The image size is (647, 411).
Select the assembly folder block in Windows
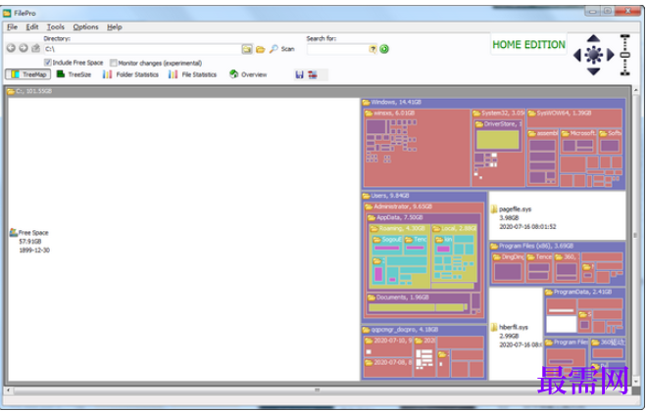coord(543,158)
